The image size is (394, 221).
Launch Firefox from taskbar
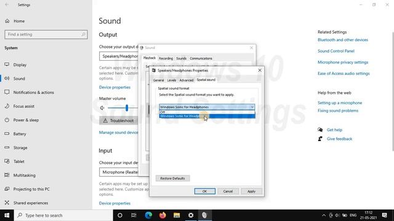(163, 215)
